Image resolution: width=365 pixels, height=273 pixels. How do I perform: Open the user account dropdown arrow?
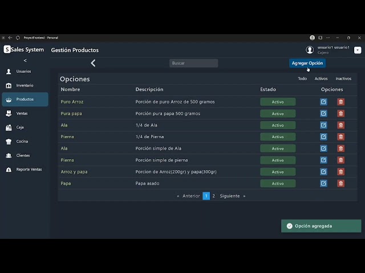click(x=358, y=50)
